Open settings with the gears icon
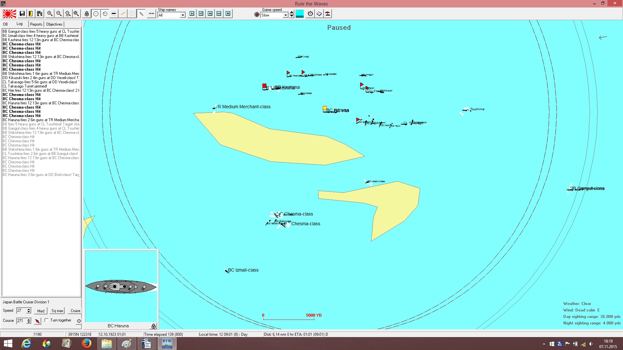The width and height of the screenshot is (623, 350). pyautogui.click(x=40, y=14)
